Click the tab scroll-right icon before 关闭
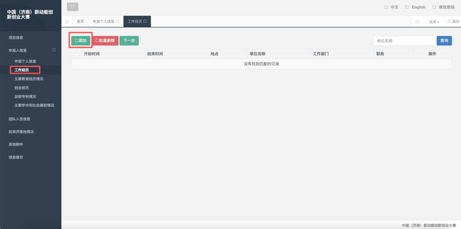Screen dimensions: 461x229 coord(417,22)
